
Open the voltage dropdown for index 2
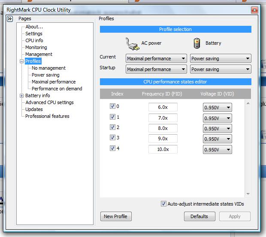[x=218, y=129]
